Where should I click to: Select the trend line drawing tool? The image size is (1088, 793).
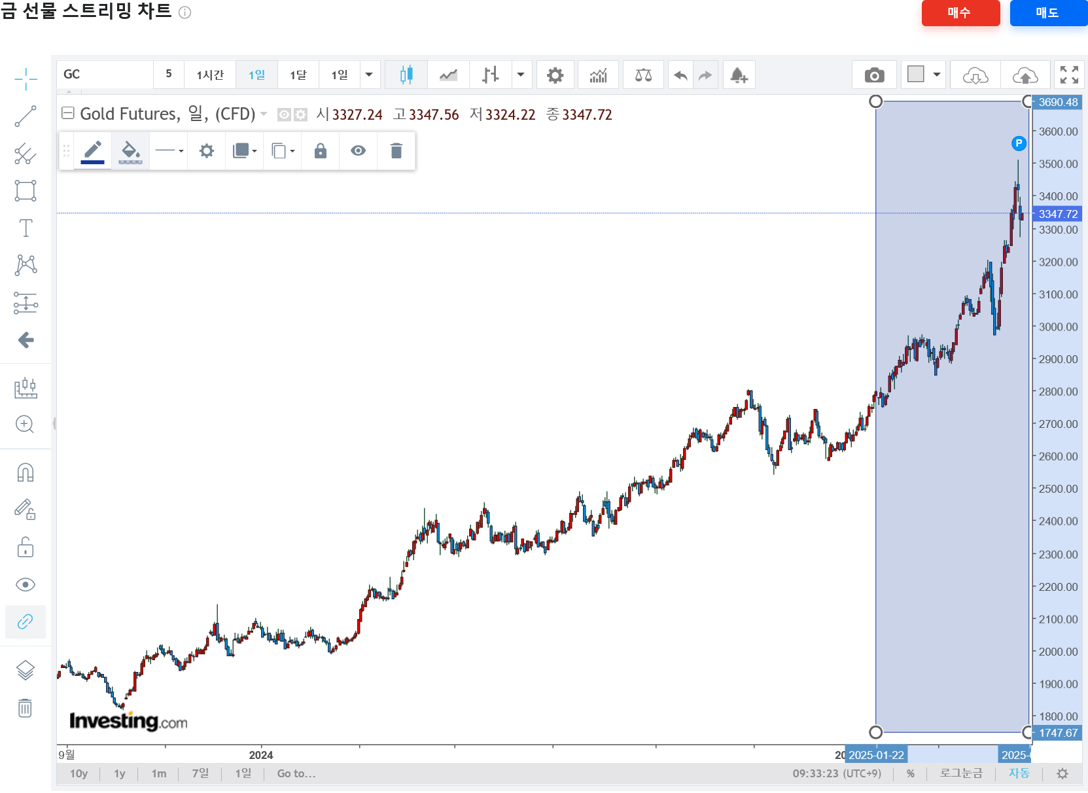coord(26,116)
